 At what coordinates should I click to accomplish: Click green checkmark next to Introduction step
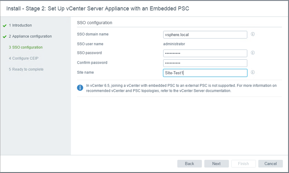coord(5,26)
